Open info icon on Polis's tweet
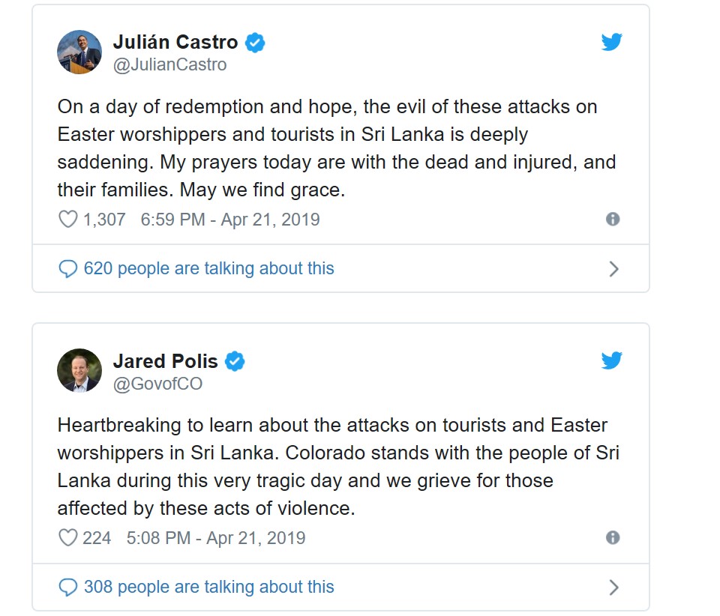 tap(613, 538)
